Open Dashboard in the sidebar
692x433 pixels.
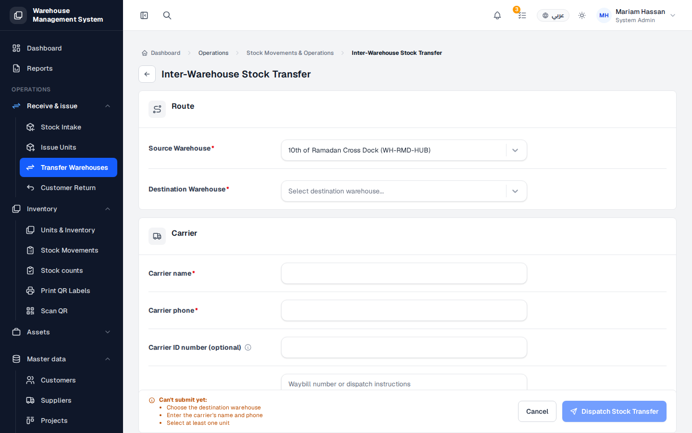click(x=62, y=48)
